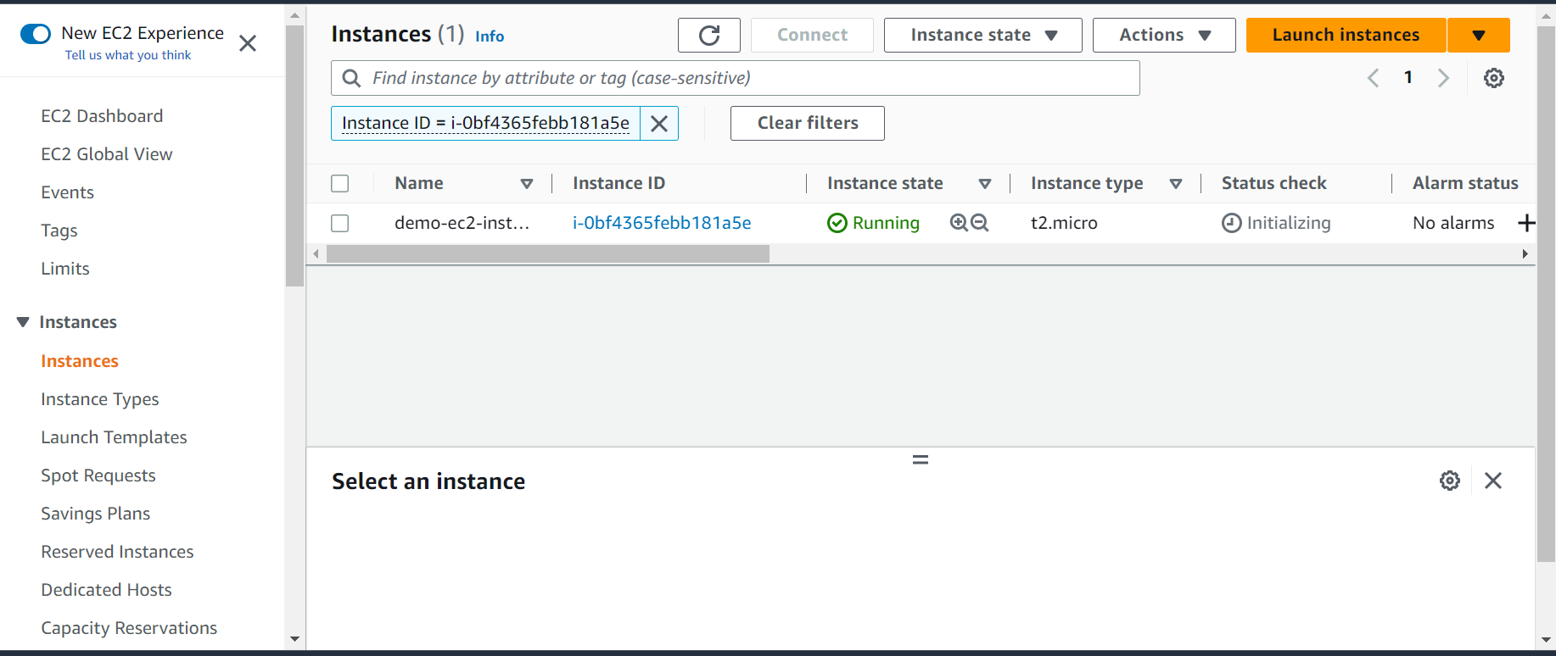Click Clear filters button
The image size is (1556, 656).
tap(808, 123)
